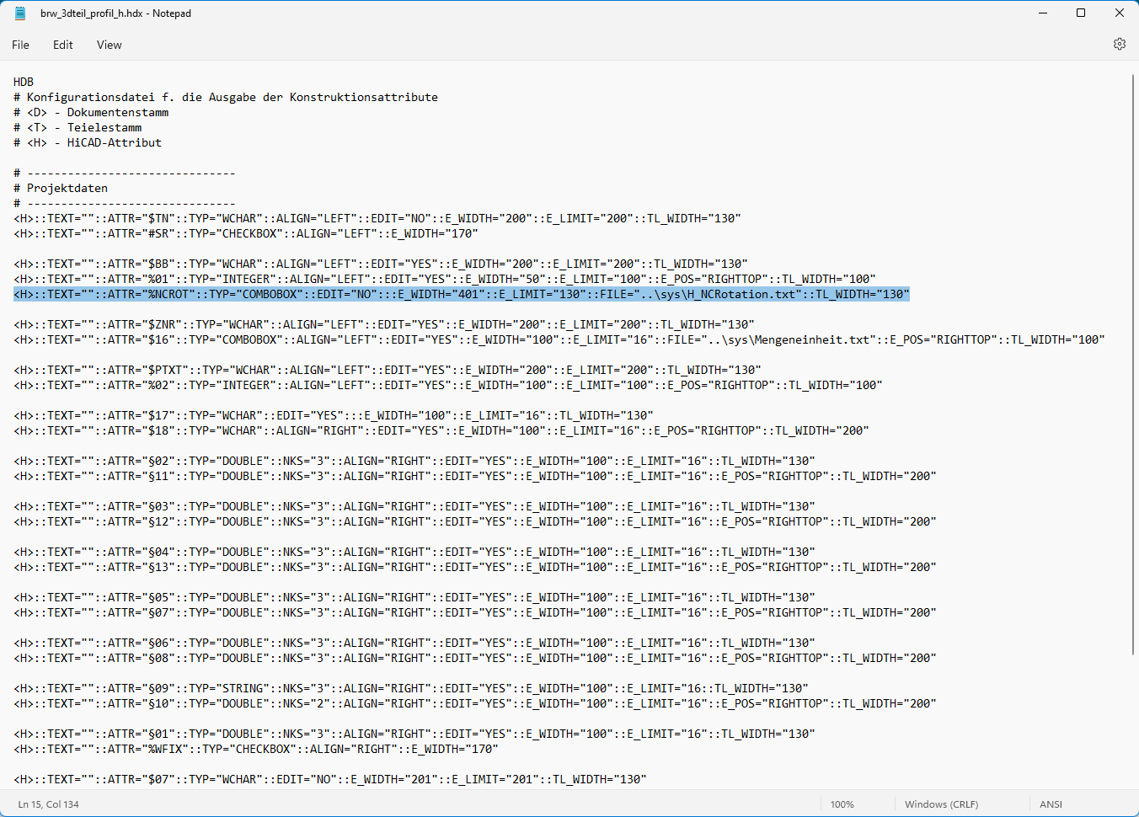Click the line containing ATTR="$TN"

377,218
